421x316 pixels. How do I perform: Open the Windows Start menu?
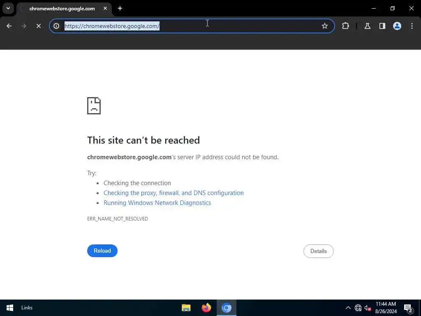[x=10, y=308]
